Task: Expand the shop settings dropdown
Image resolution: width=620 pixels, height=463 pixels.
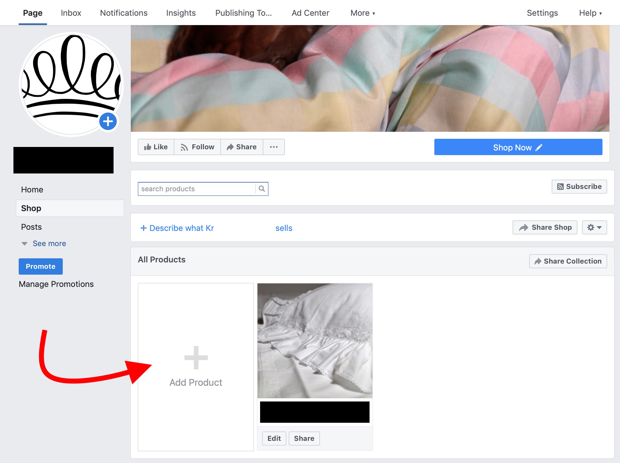Action: click(x=594, y=227)
